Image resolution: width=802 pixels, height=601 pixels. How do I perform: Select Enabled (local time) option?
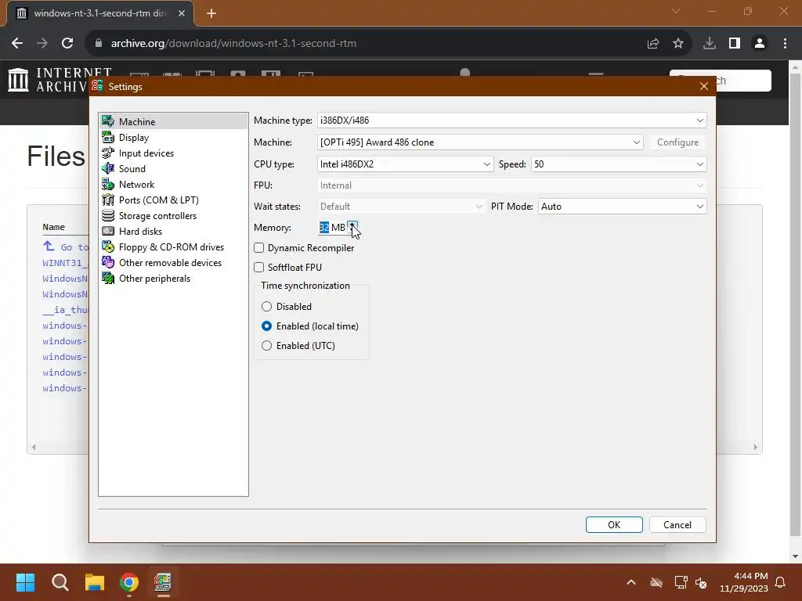point(266,326)
